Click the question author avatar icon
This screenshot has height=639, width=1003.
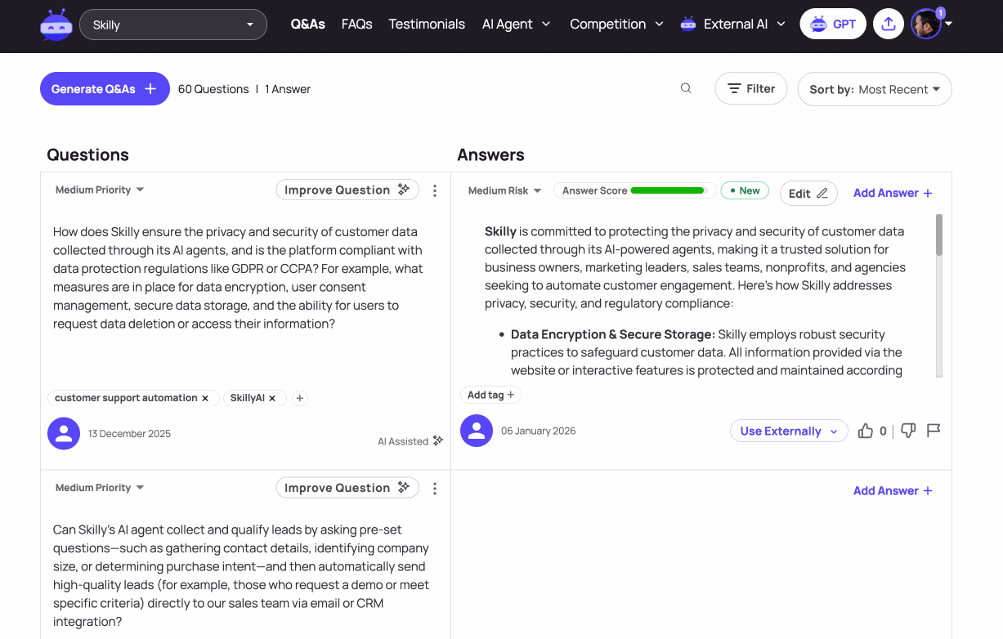(x=64, y=433)
